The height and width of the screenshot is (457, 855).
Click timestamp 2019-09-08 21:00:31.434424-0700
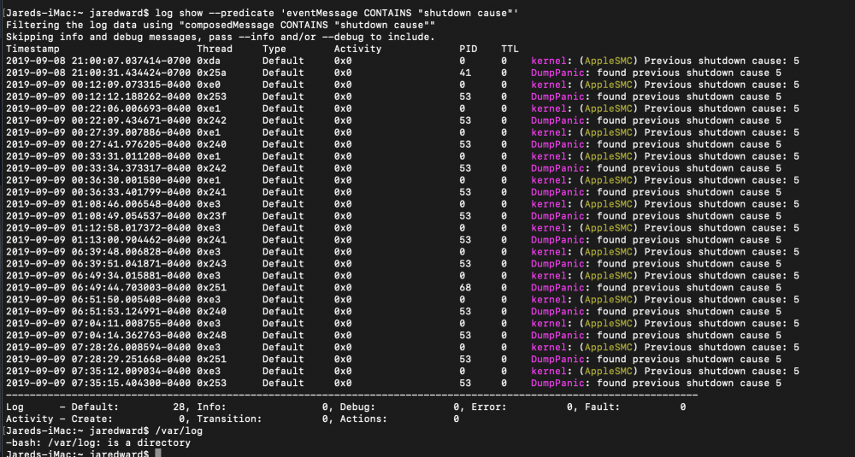(x=98, y=73)
